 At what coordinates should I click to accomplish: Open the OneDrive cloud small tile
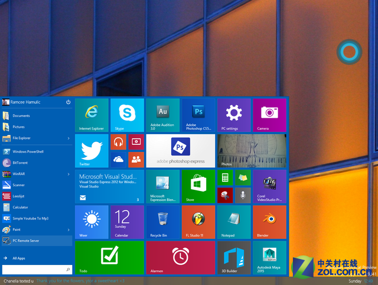(x=118, y=160)
